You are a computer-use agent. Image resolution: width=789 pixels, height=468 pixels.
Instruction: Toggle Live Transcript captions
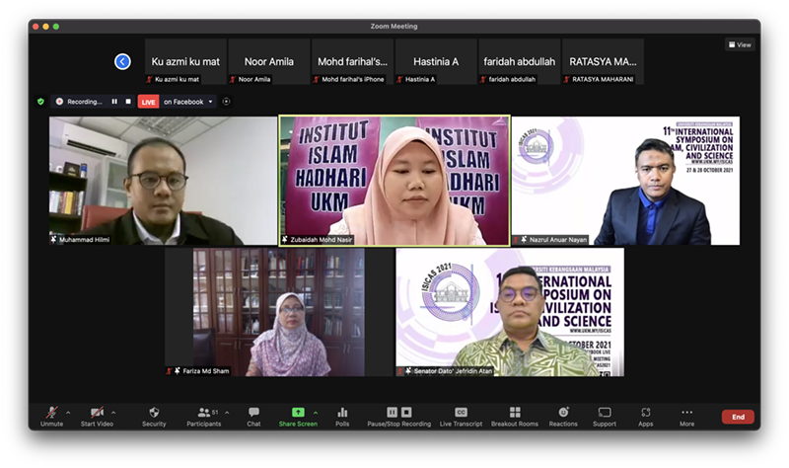(461, 413)
